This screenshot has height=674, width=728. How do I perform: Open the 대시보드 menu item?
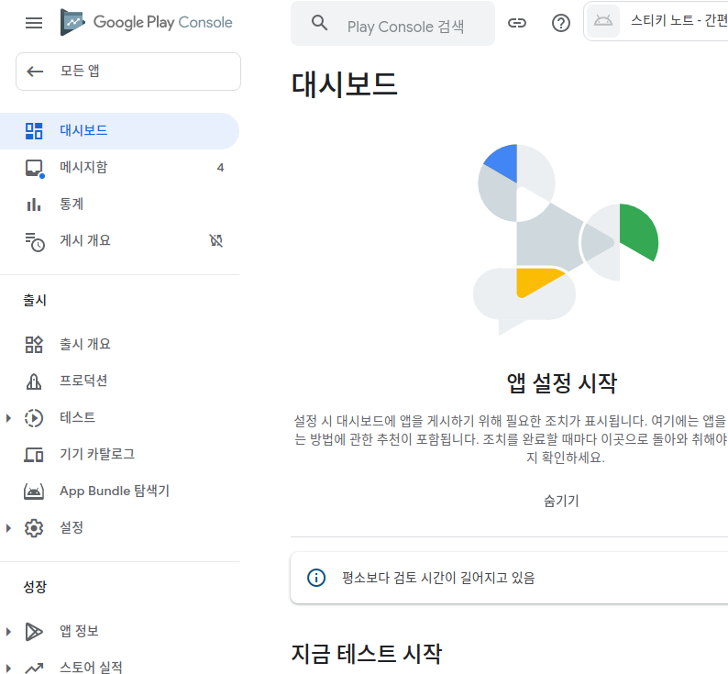click(119, 131)
